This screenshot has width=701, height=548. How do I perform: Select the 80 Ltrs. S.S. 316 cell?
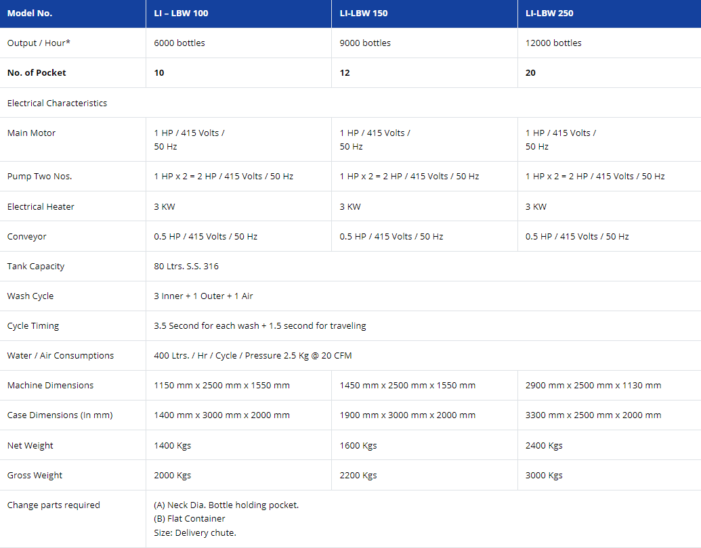coord(186,267)
